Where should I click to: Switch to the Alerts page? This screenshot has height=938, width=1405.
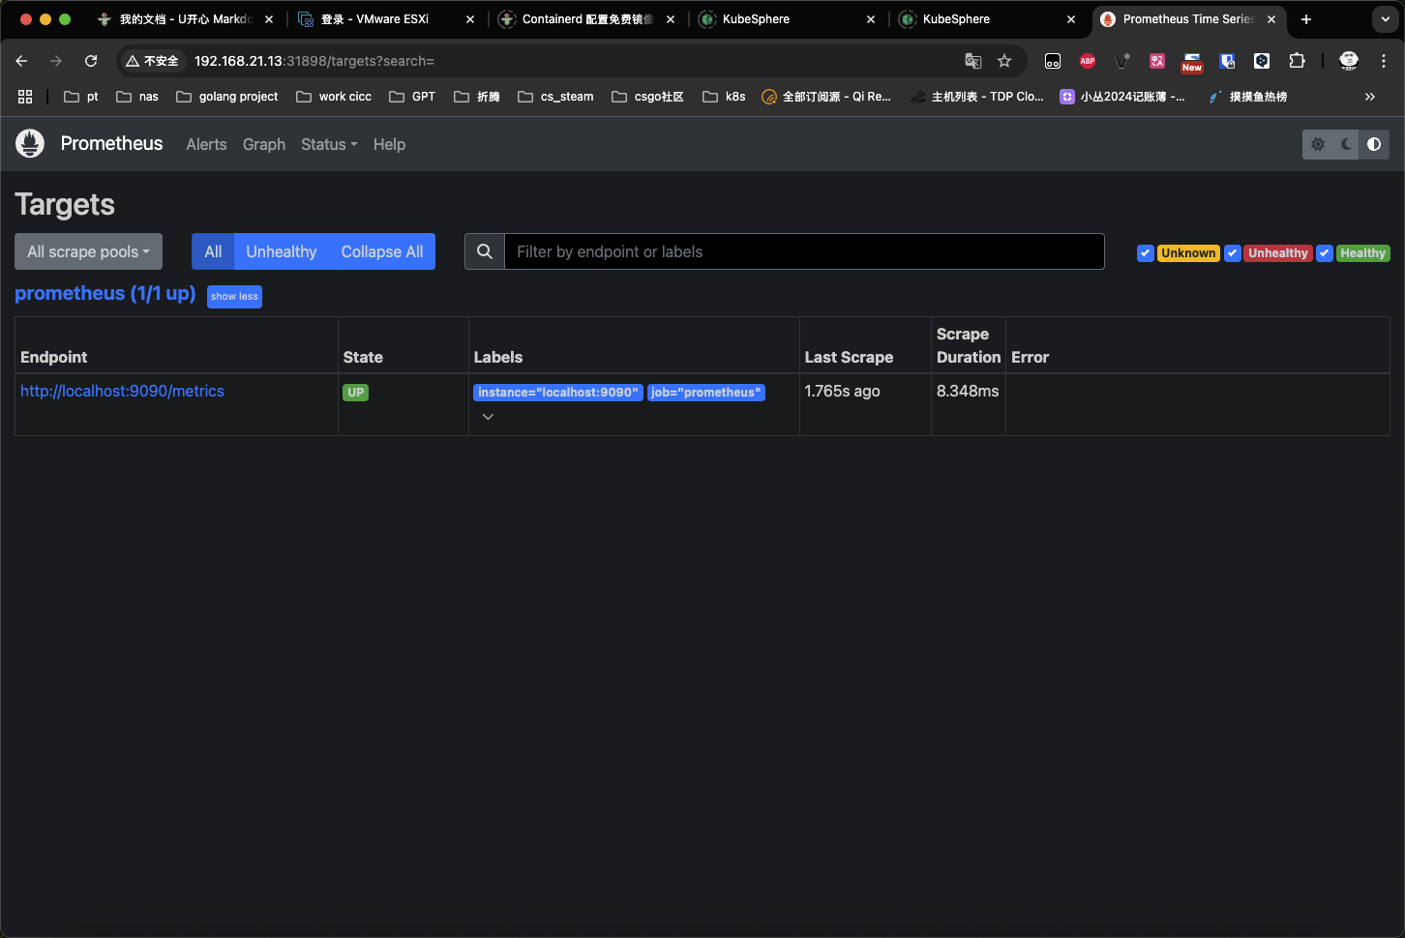pyautogui.click(x=206, y=144)
